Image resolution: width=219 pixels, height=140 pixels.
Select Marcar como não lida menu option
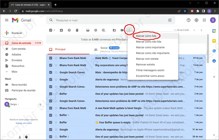tap(153, 42)
